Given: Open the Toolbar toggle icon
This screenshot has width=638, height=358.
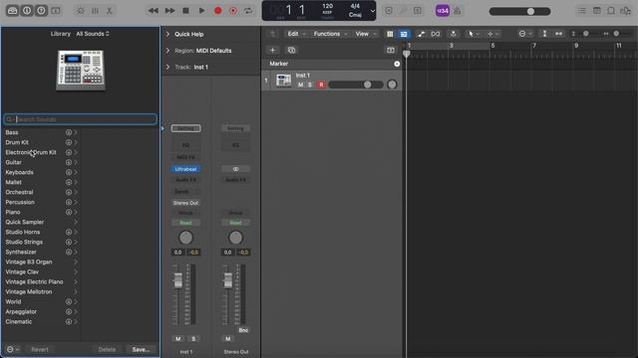Looking at the screenshot, I should coord(56,11).
